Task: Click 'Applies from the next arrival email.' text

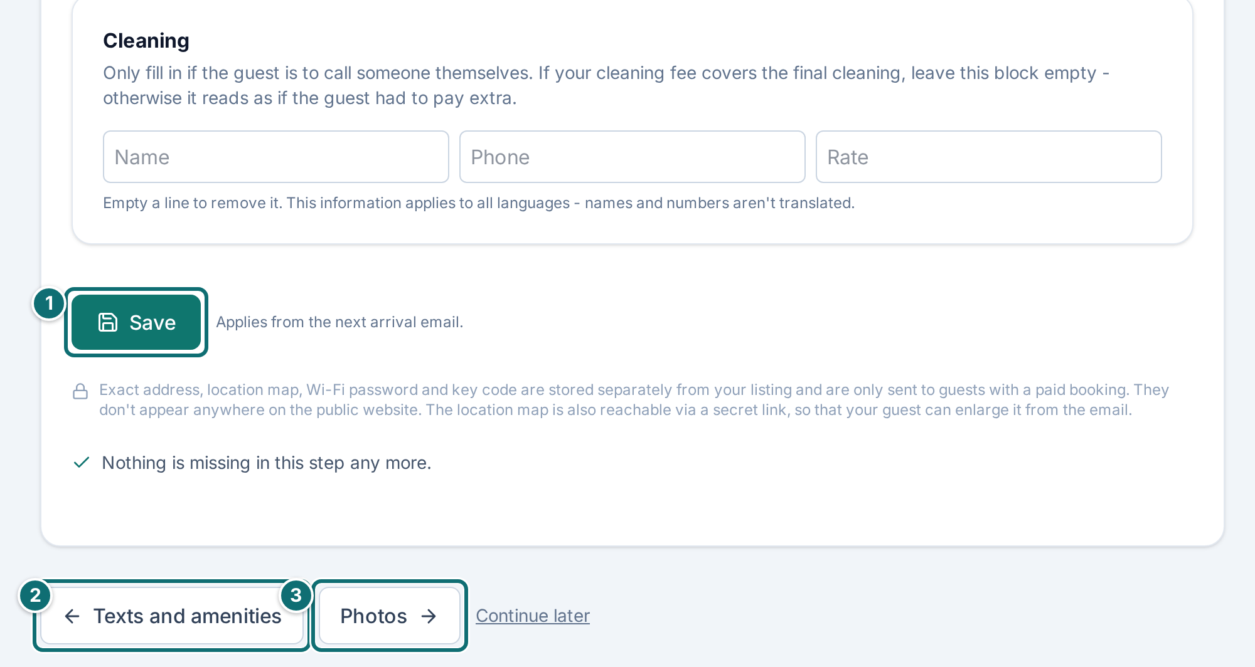Action: 339,322
